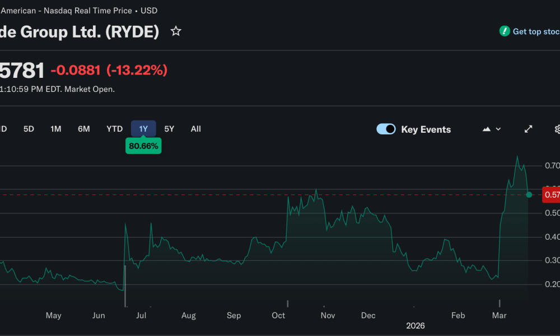Click the key event marker above Mar
This screenshot has width=560, height=336.
(x=500, y=304)
